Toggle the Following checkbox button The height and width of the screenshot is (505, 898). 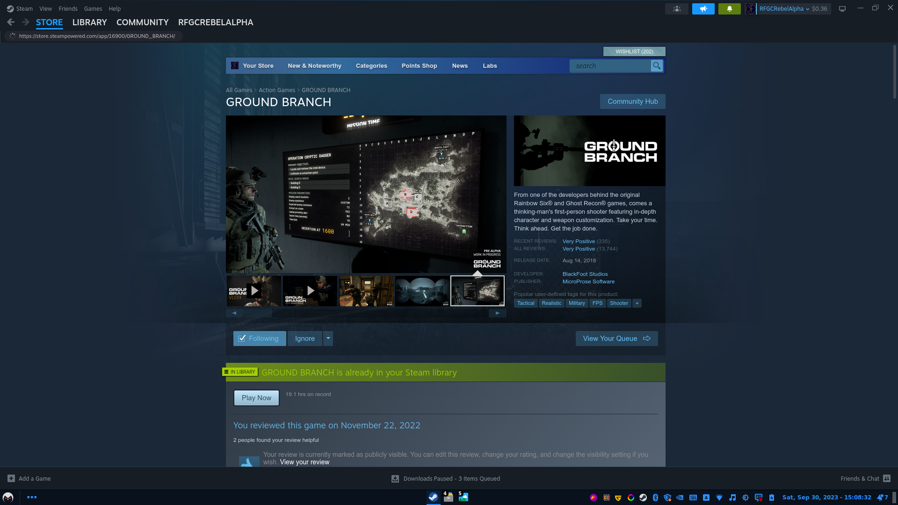pos(260,339)
